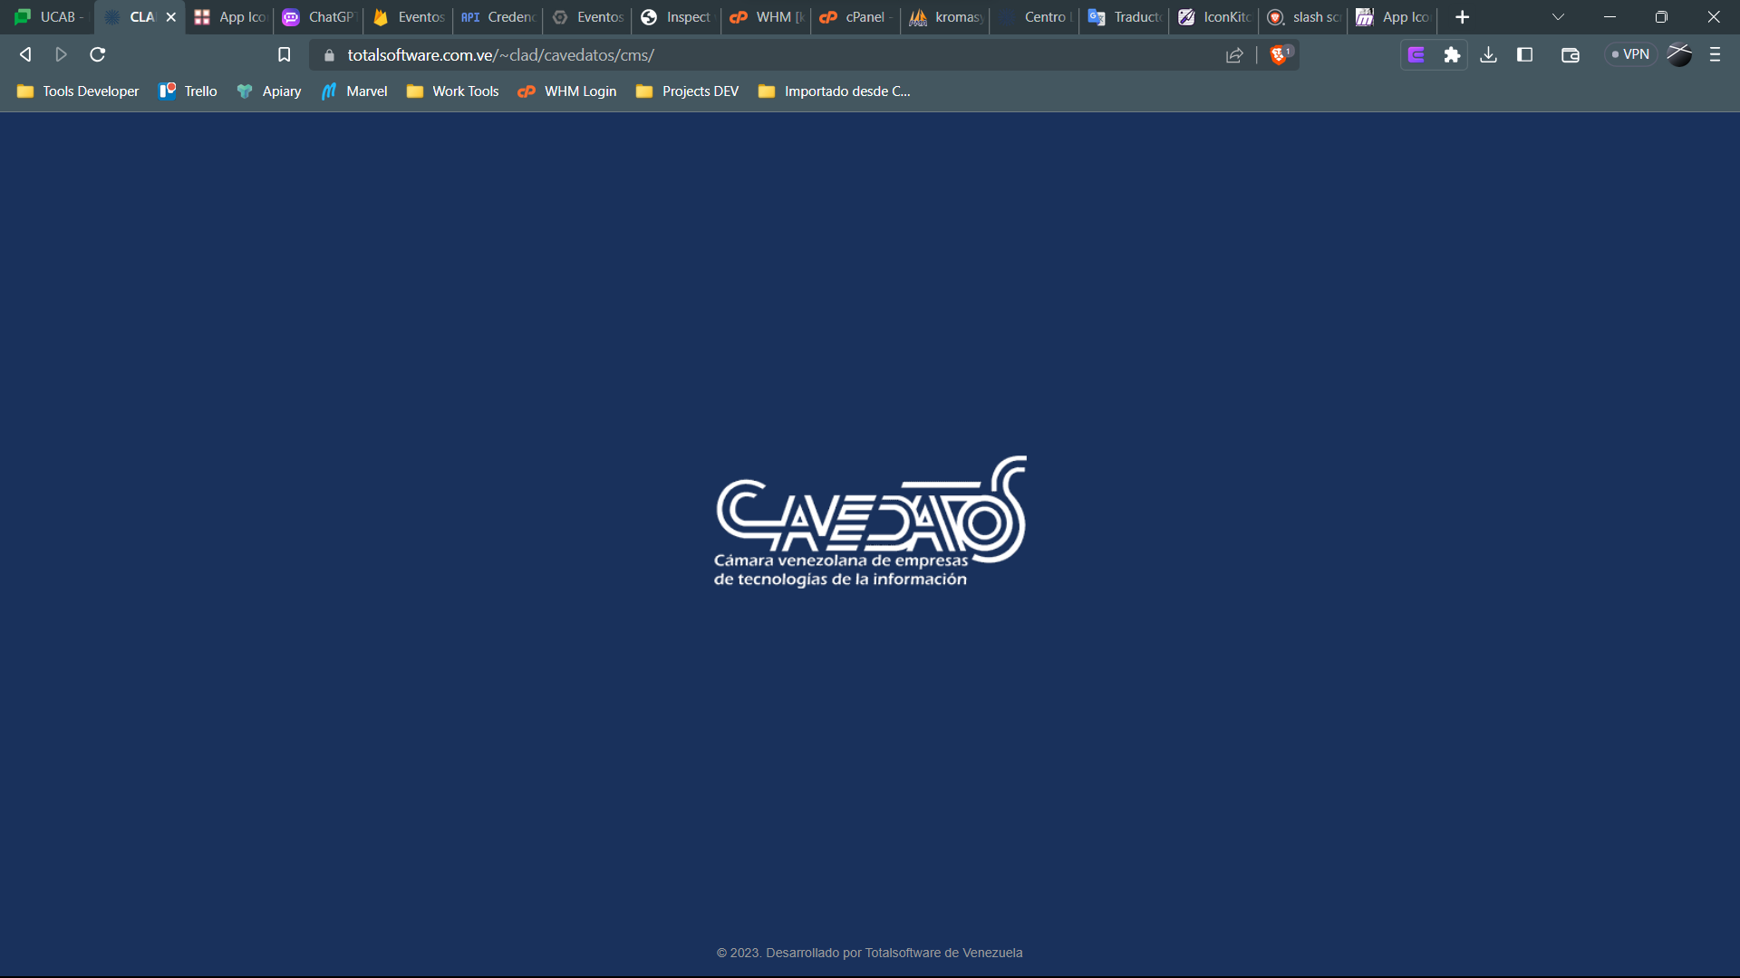Toggle the VPN button

pos(1630,55)
